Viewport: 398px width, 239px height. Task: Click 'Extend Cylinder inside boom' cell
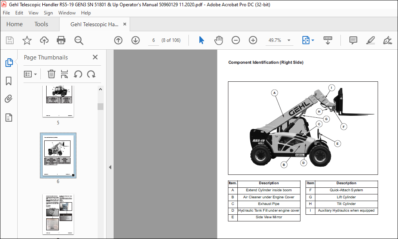[269, 190]
